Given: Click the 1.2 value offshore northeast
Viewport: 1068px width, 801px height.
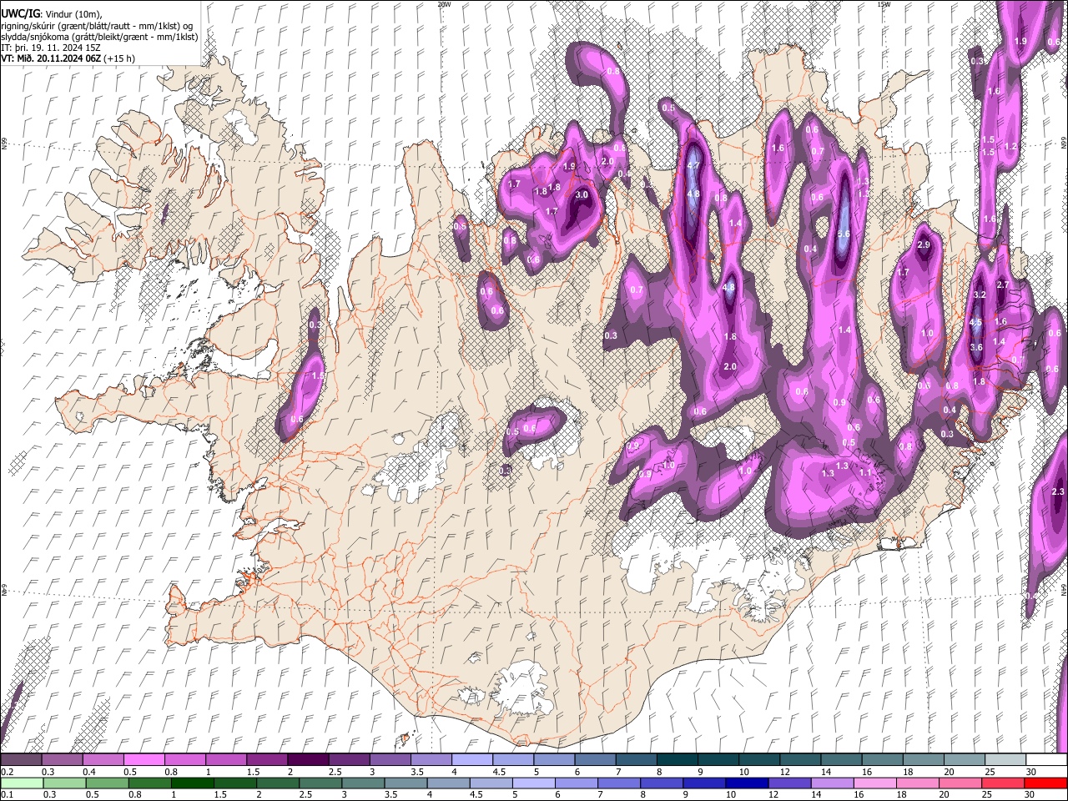Looking at the screenshot, I should (x=1010, y=146).
